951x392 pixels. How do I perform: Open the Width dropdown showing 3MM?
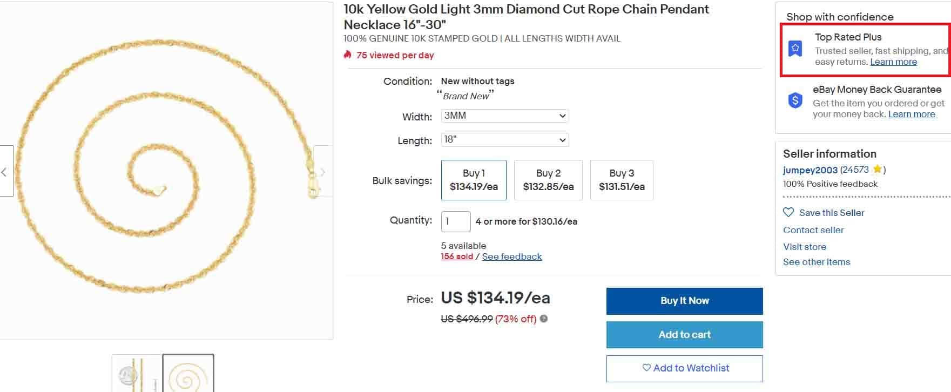click(504, 116)
